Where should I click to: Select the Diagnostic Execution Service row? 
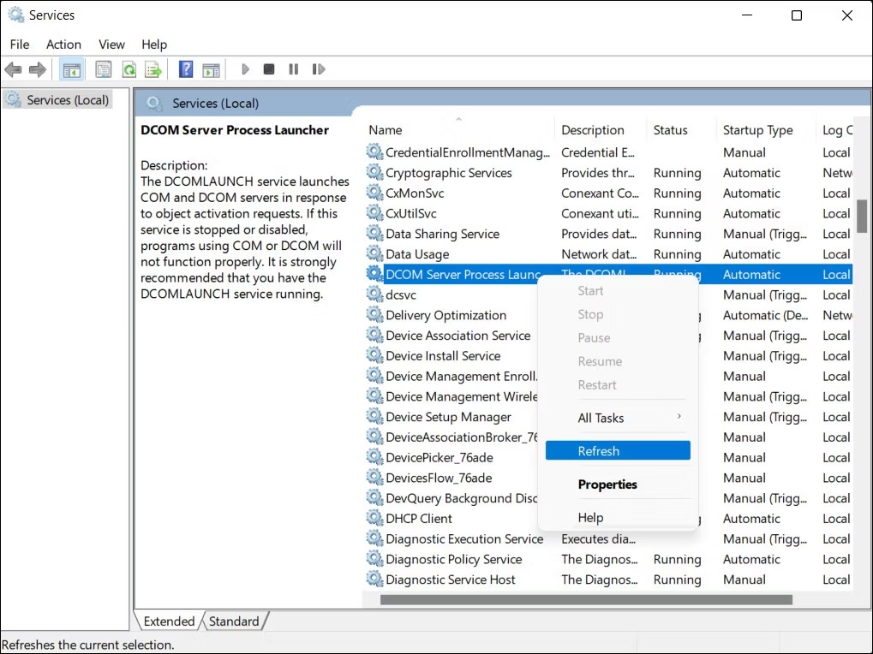[608, 539]
